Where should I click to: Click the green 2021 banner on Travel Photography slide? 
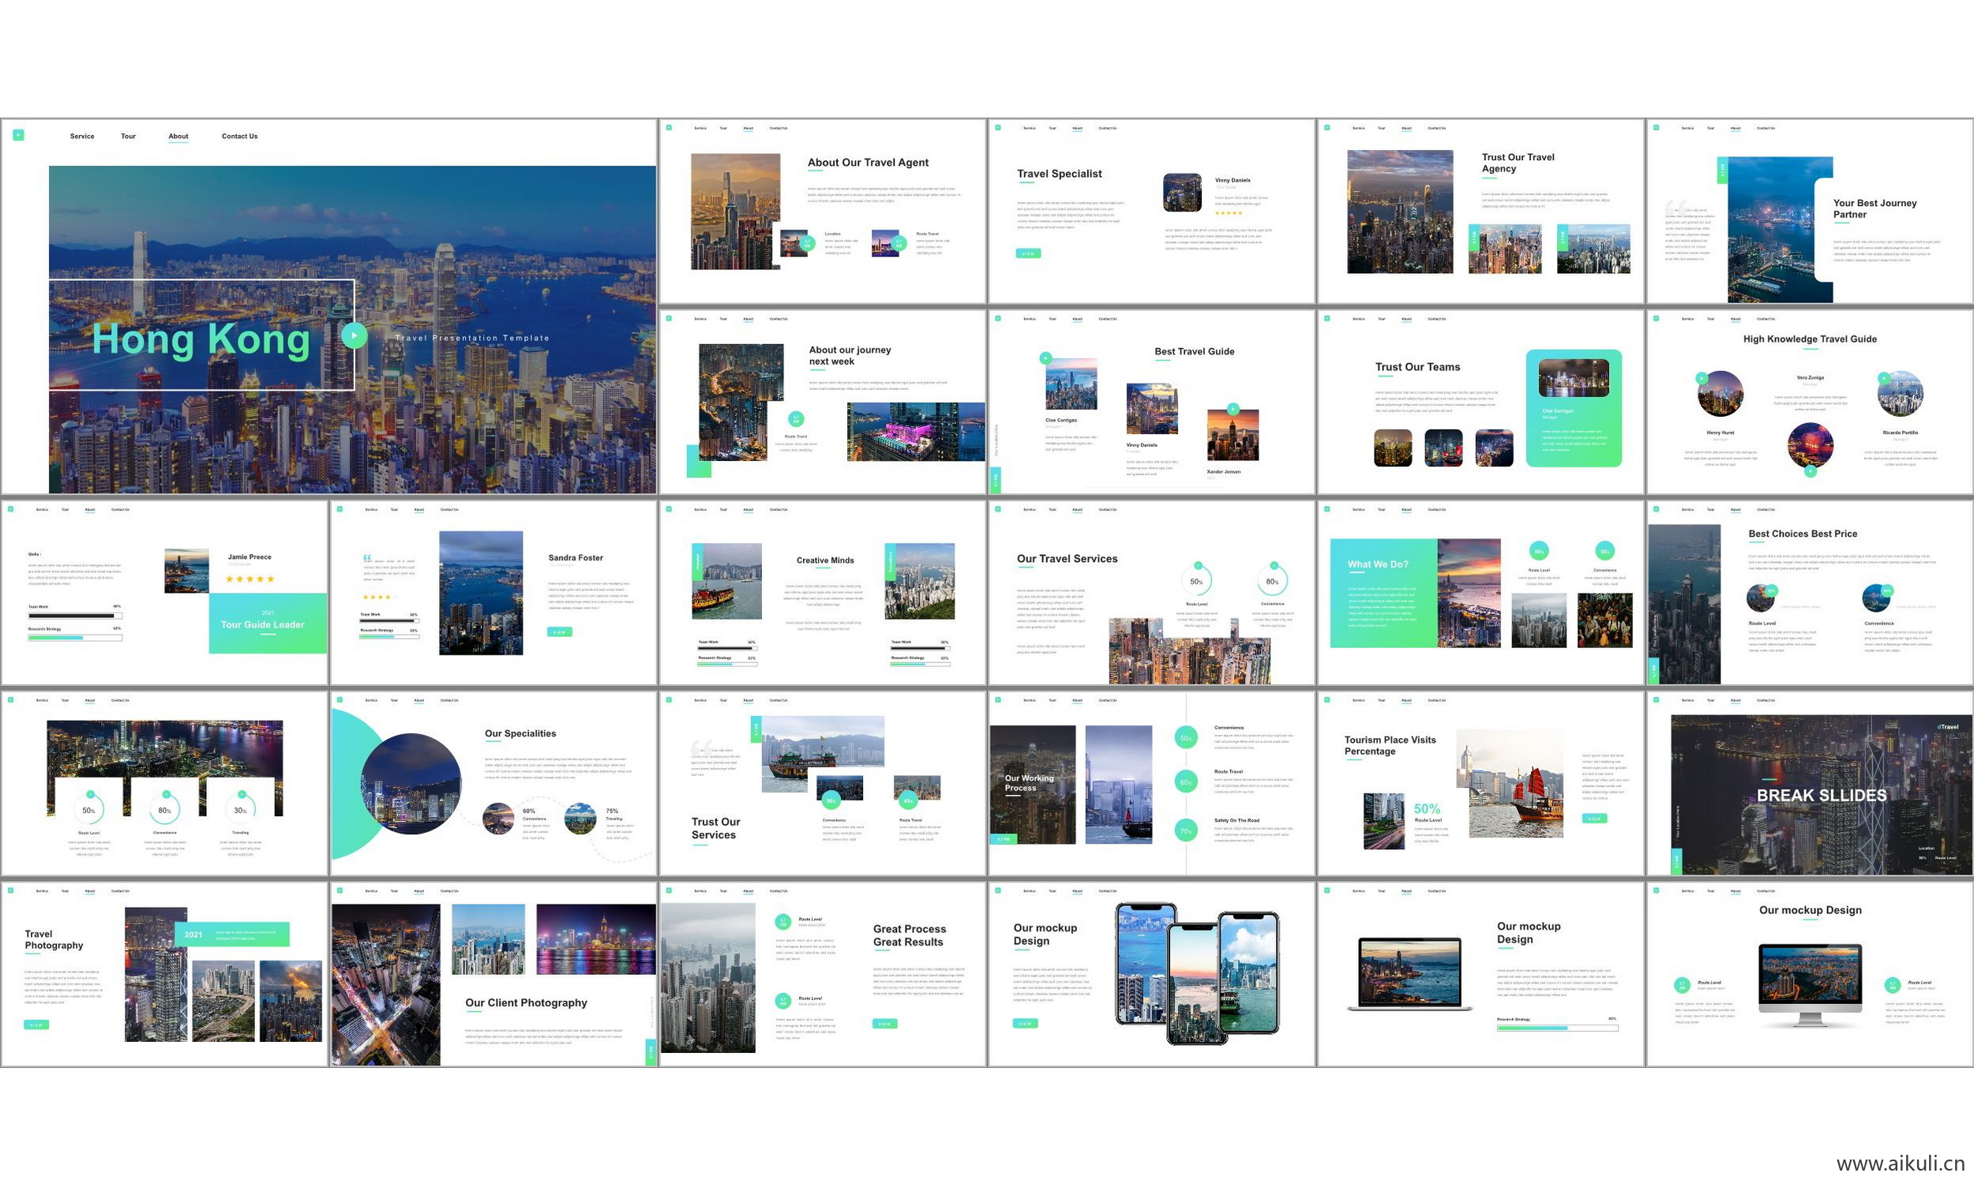tap(231, 935)
